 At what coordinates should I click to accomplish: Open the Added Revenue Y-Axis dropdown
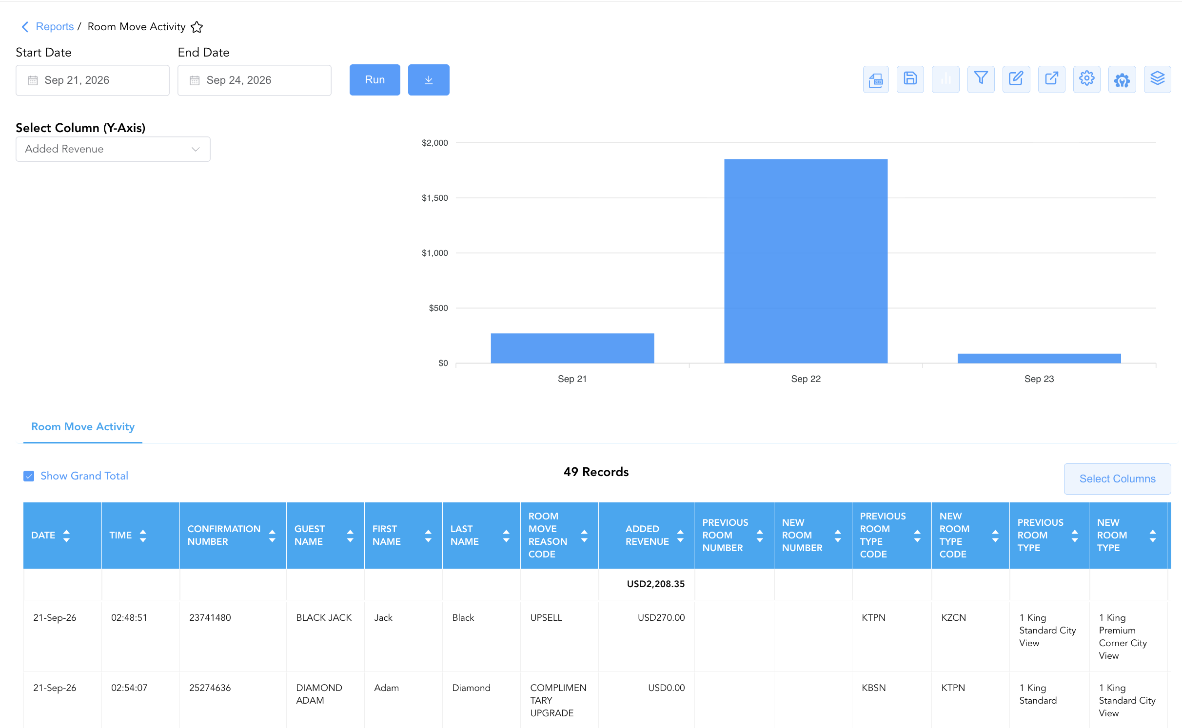tap(113, 149)
